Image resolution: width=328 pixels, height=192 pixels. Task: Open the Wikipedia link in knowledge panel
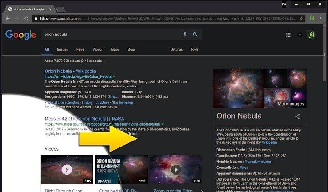click(x=269, y=142)
